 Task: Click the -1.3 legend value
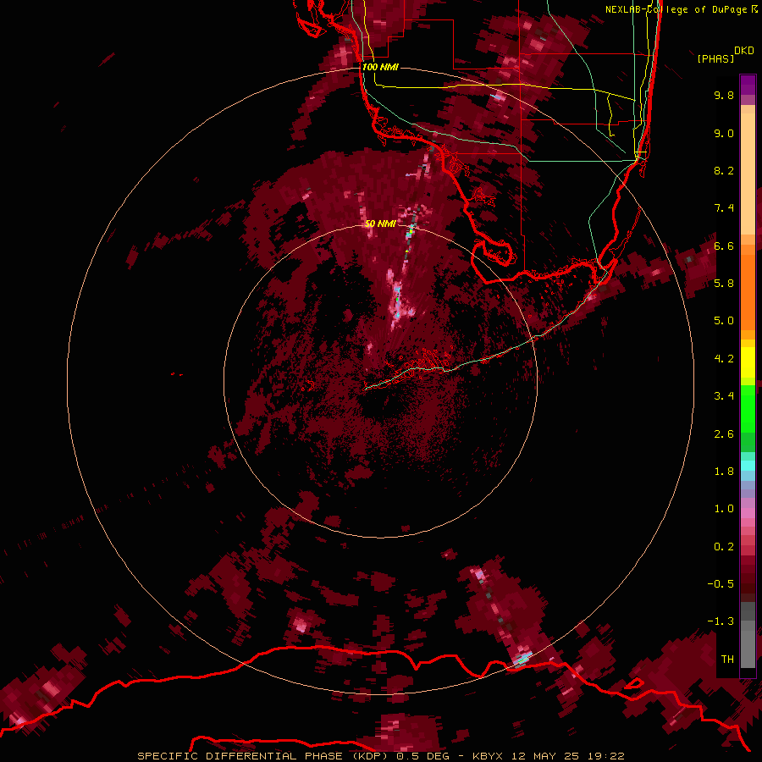(x=721, y=621)
